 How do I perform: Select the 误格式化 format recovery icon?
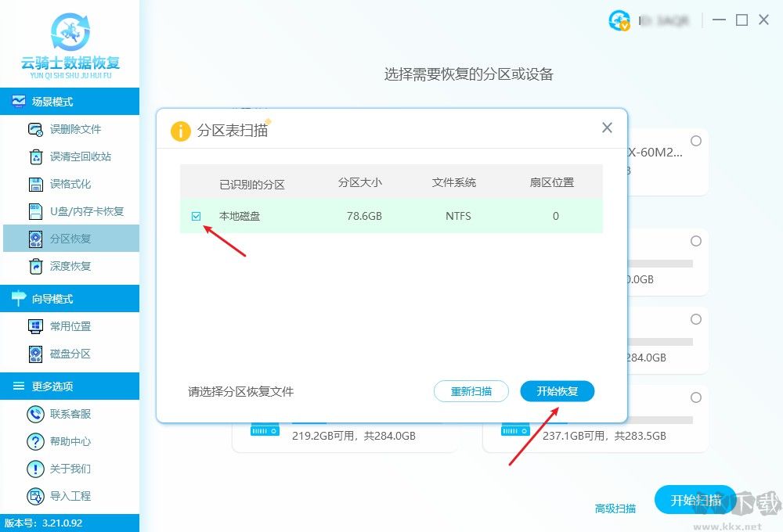pyautogui.click(x=35, y=184)
